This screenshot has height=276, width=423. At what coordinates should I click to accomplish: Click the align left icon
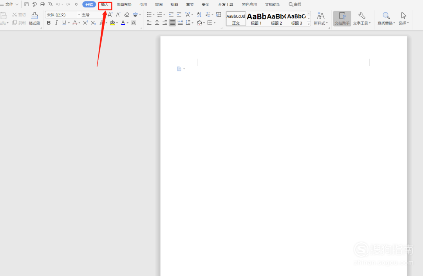click(149, 23)
